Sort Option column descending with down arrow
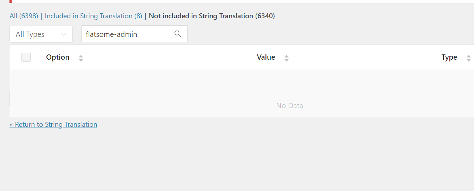474x191 pixels. [81, 60]
